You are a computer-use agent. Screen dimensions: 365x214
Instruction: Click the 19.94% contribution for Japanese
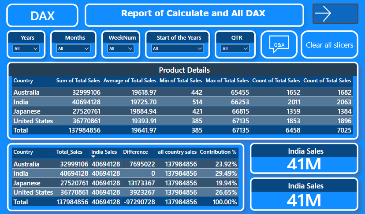(226, 183)
